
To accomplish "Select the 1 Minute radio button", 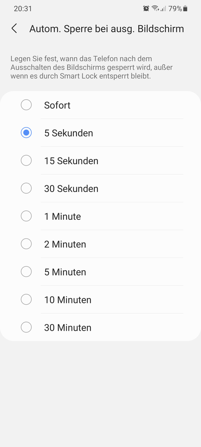I will [26, 216].
